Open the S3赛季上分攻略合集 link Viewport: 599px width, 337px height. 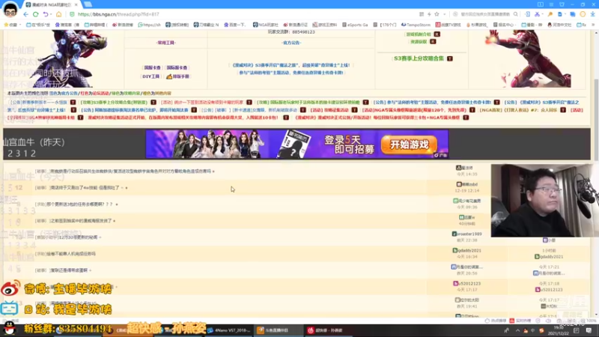[419, 58]
